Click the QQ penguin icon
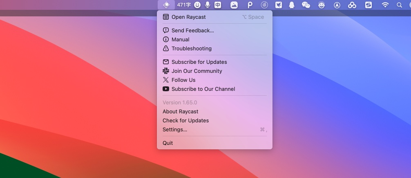The width and height of the screenshot is (411, 178). tap(291, 5)
